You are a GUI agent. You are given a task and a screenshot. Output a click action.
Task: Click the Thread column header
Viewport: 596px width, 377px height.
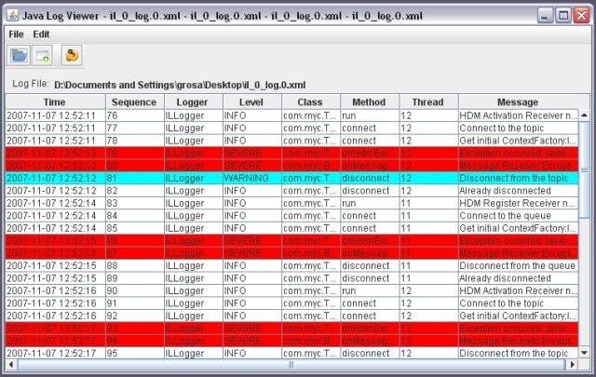pos(428,102)
